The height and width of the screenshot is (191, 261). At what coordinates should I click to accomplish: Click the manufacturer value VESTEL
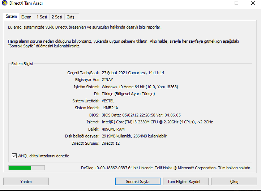click(108, 101)
